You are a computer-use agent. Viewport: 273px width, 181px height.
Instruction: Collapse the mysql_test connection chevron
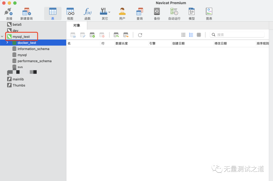[x=2, y=36]
